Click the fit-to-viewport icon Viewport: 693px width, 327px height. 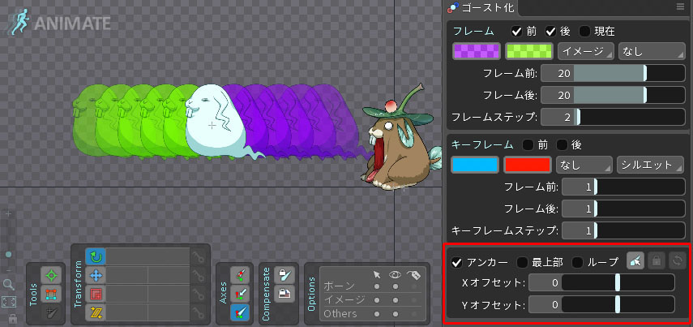8,302
